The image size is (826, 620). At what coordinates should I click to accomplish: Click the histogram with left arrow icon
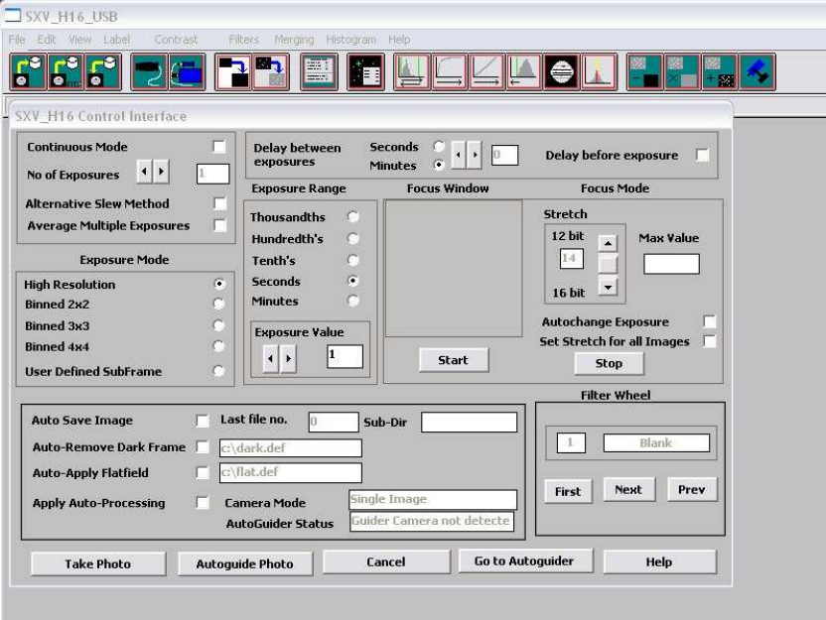click(524, 71)
